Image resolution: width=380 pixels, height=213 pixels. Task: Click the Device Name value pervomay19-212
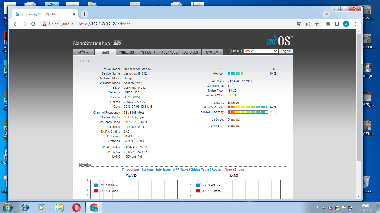tap(135, 74)
